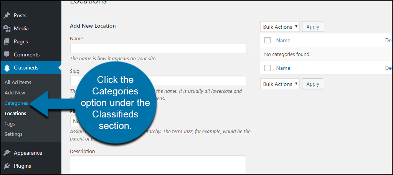Click inside the Description text area

158,165
